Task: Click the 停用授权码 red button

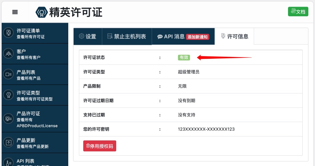Action: (x=100, y=146)
